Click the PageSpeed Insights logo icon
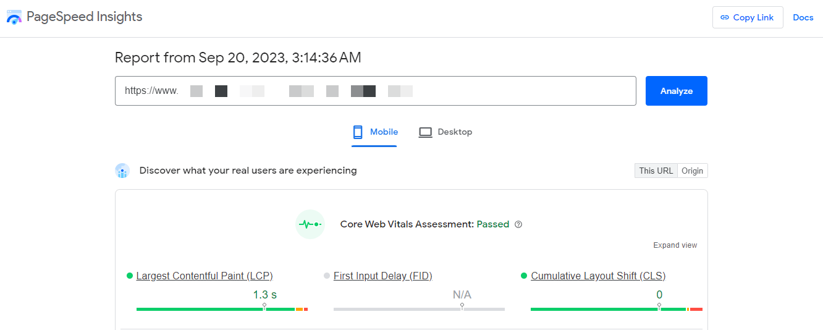Viewport: 823px width, 330px height. [14, 17]
